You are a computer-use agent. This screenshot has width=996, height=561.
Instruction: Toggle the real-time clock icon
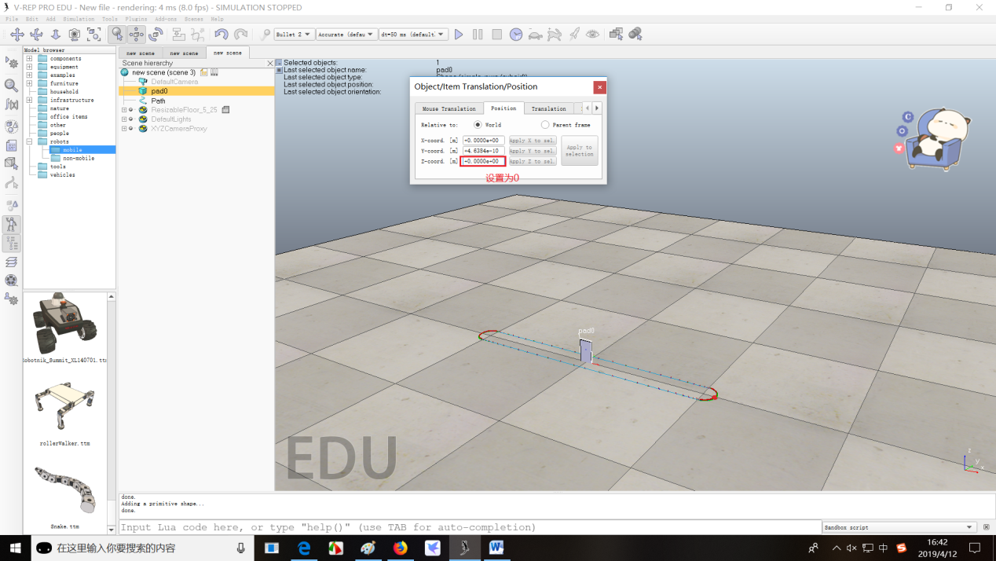coord(516,35)
